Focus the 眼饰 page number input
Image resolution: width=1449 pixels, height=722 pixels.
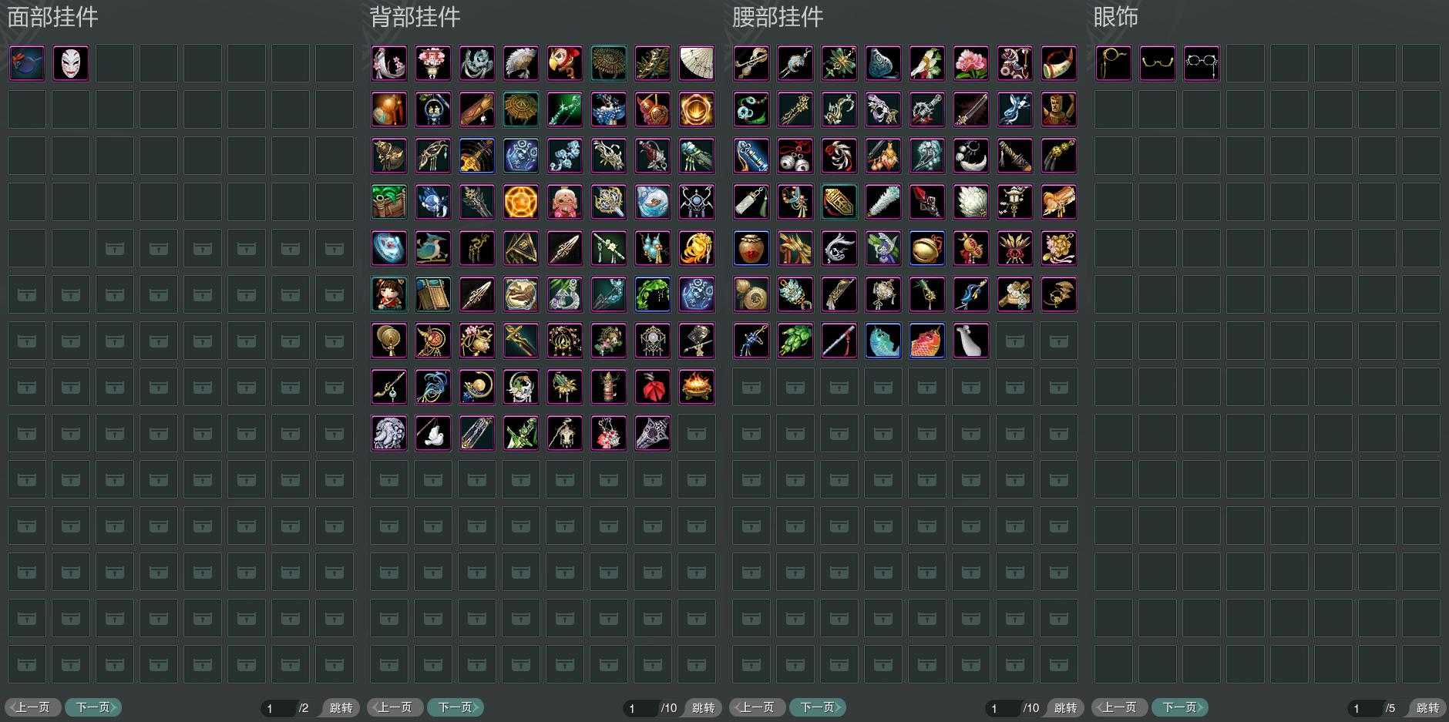(1365, 707)
